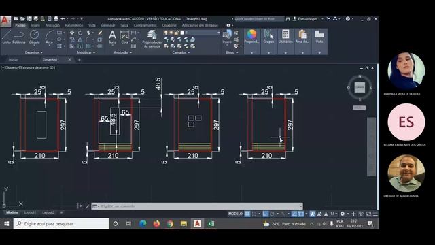Insert a table from Anotação panel

pos(134,46)
